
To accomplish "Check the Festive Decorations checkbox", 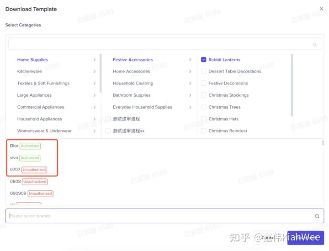I will pyautogui.click(x=203, y=83).
